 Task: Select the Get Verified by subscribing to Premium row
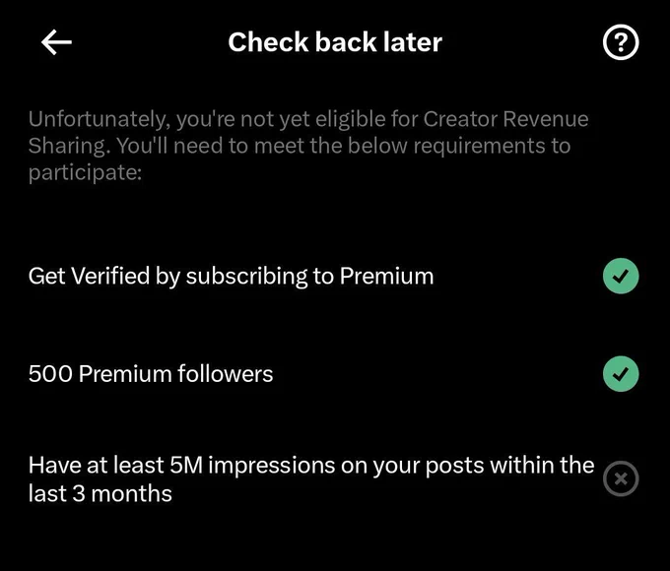point(333,276)
